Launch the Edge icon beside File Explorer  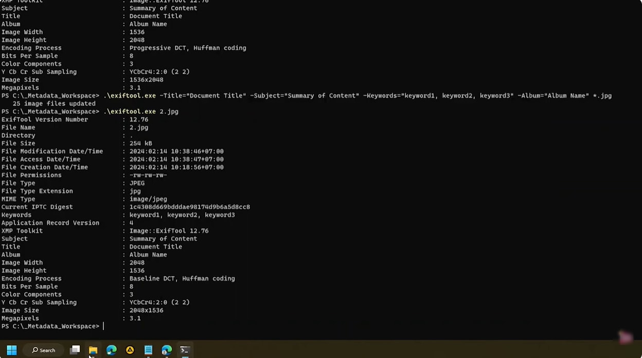(x=111, y=350)
